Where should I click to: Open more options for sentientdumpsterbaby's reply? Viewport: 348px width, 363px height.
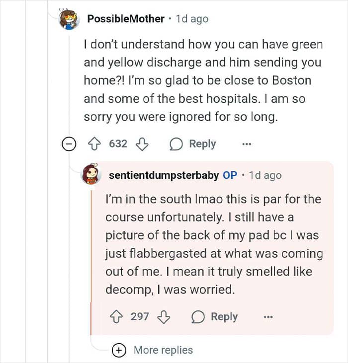(269, 317)
